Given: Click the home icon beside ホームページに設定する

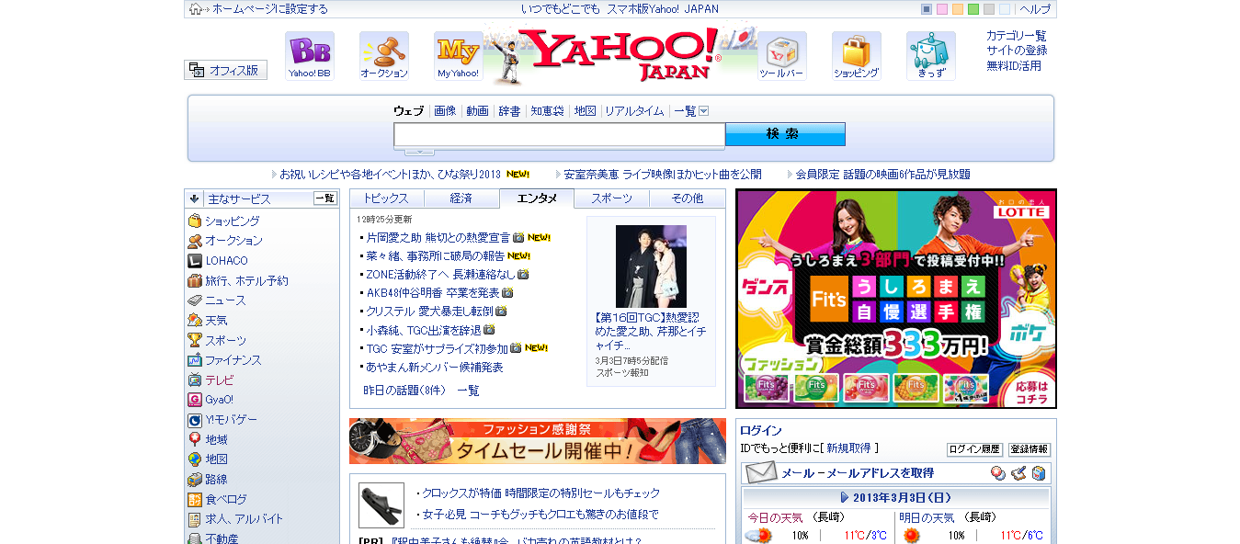Looking at the screenshot, I should [195, 9].
